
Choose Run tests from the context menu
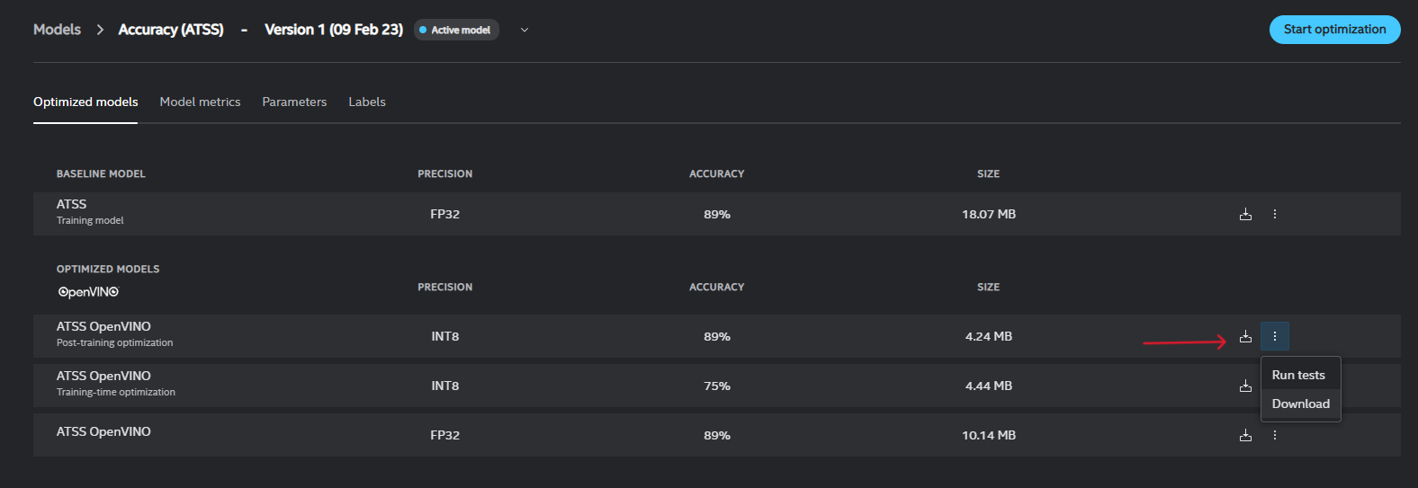[x=1298, y=375]
